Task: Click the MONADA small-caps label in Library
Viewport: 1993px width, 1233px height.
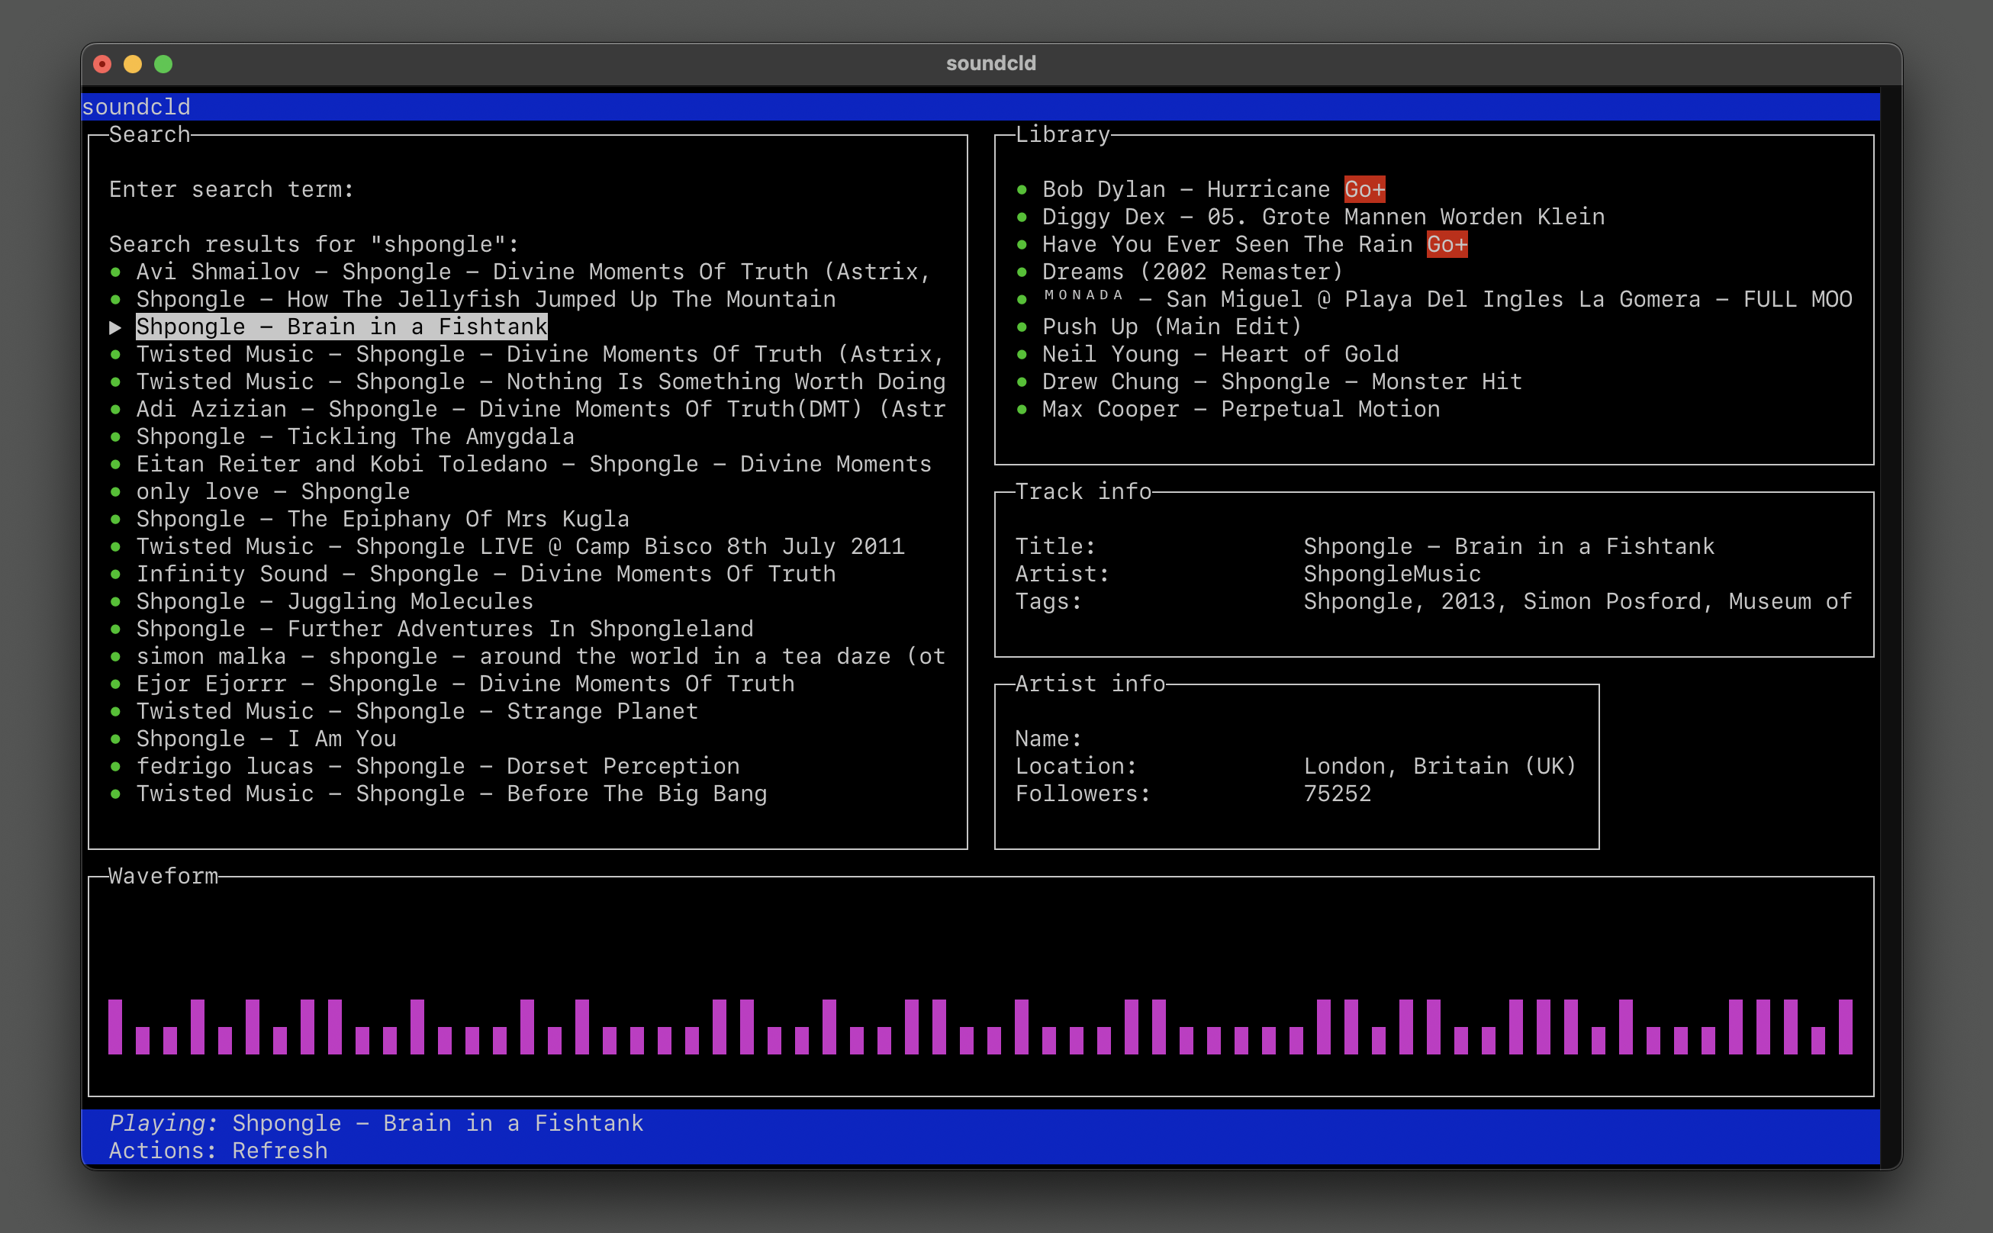Action: click(x=1083, y=295)
